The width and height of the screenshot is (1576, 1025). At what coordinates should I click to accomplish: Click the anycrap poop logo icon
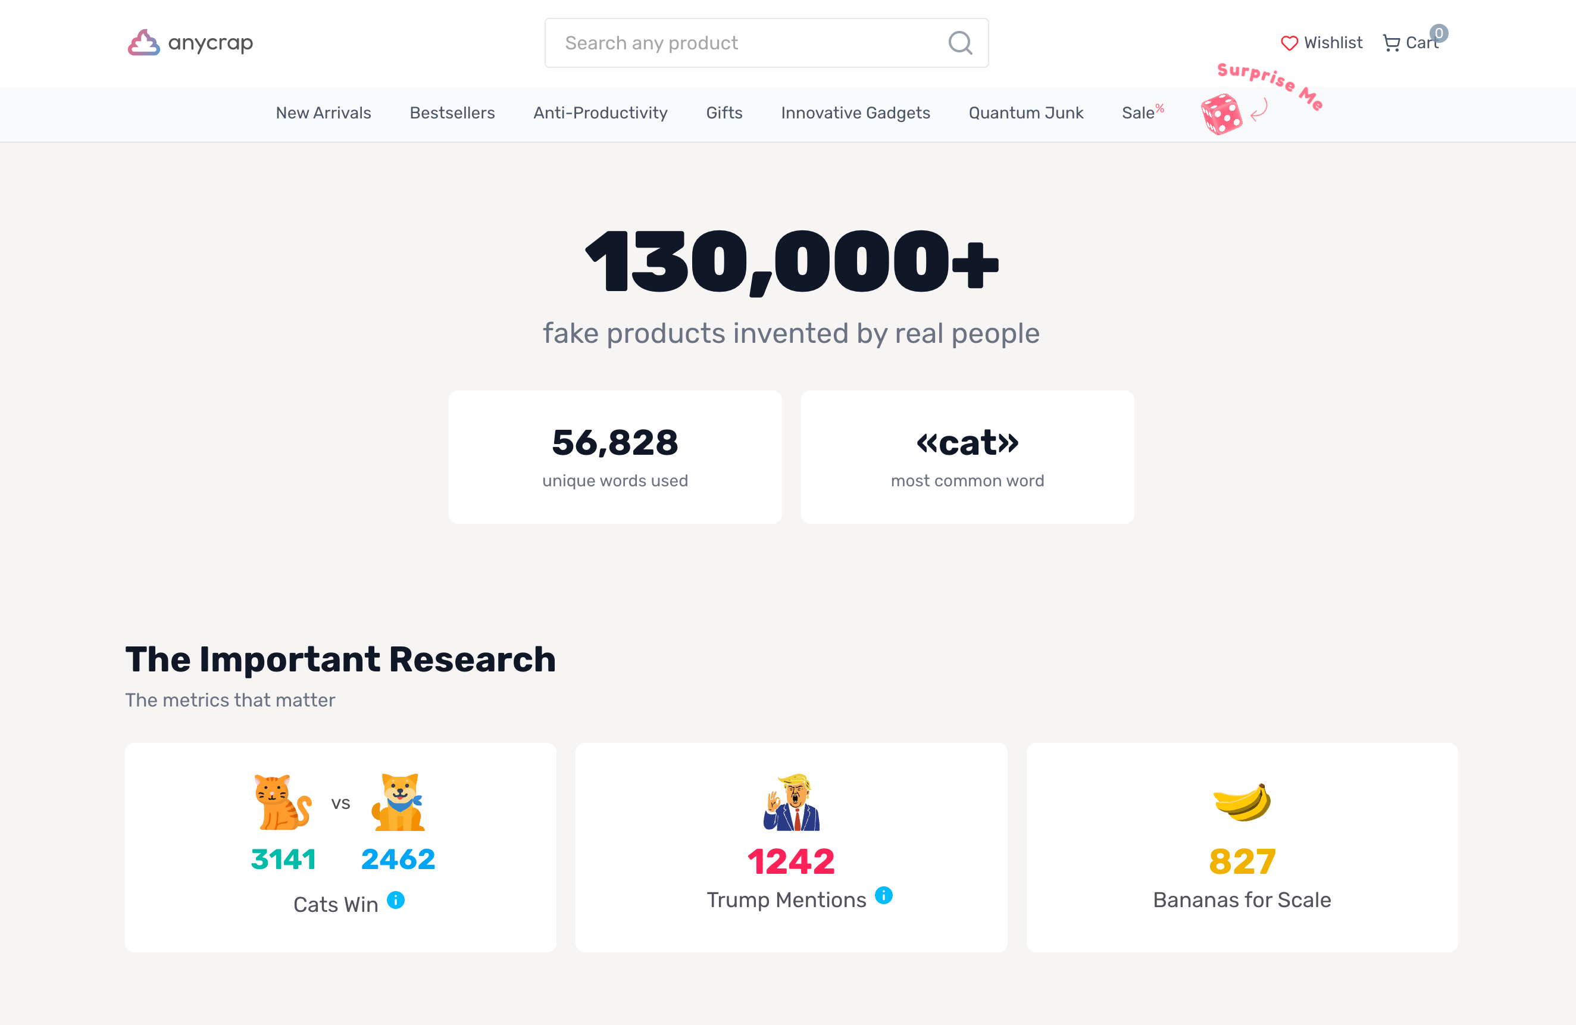click(x=143, y=42)
